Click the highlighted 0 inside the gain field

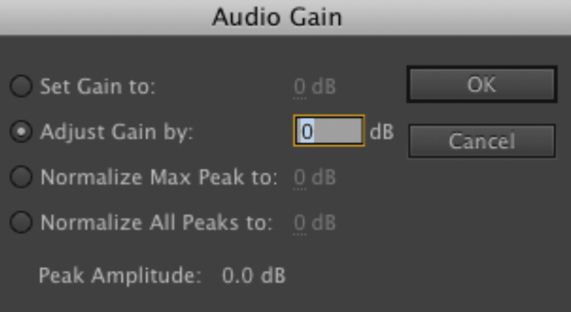click(307, 132)
